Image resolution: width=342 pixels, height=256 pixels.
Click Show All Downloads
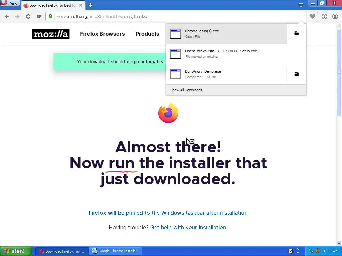coord(186,90)
